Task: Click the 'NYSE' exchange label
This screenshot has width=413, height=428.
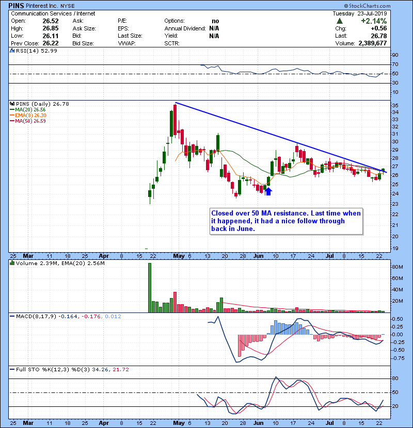Action: coord(68,6)
